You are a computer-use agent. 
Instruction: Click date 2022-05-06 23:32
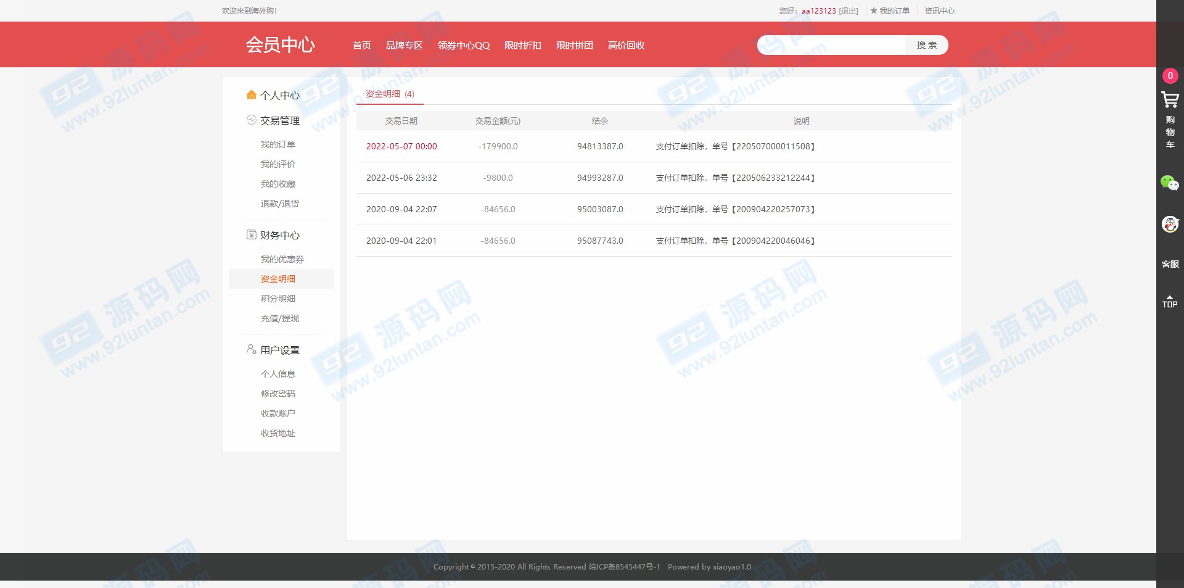[x=401, y=178]
